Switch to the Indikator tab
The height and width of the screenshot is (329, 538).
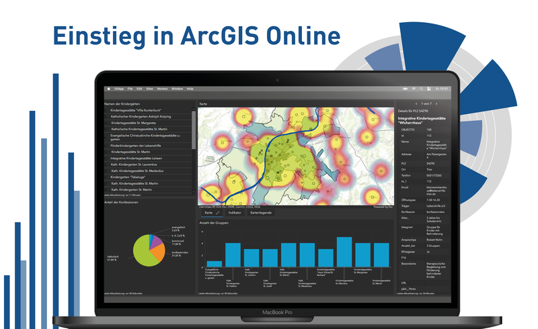tap(235, 213)
